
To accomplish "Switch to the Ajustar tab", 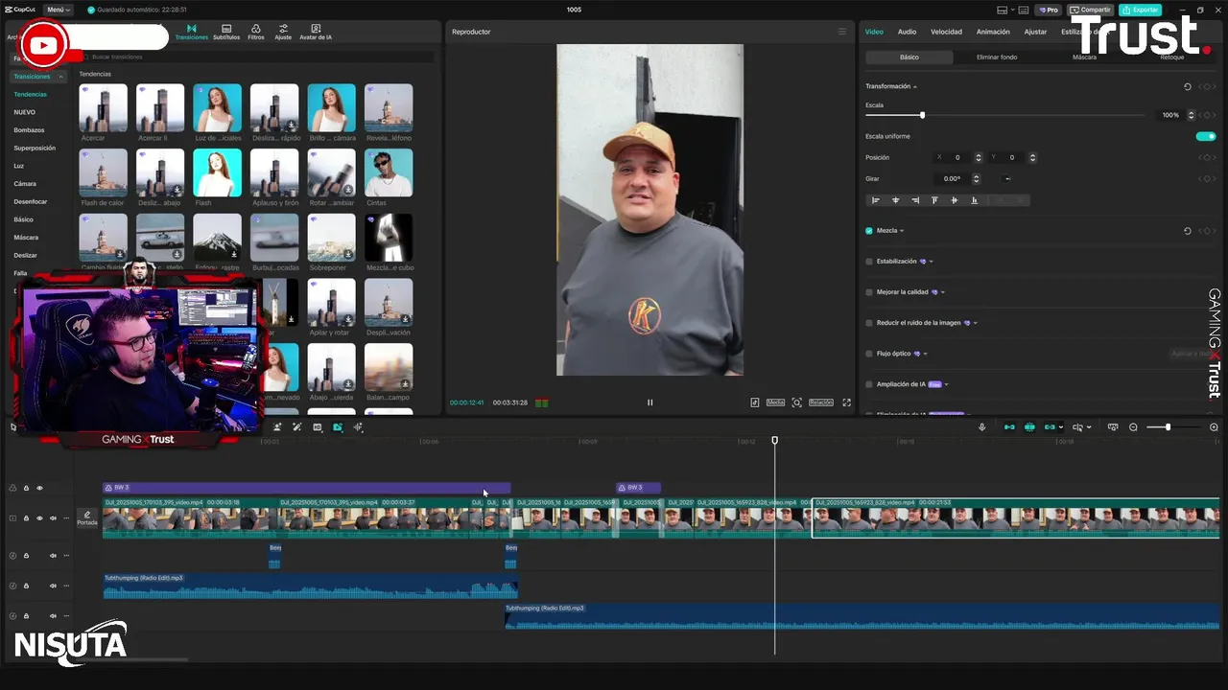I will pos(1035,32).
